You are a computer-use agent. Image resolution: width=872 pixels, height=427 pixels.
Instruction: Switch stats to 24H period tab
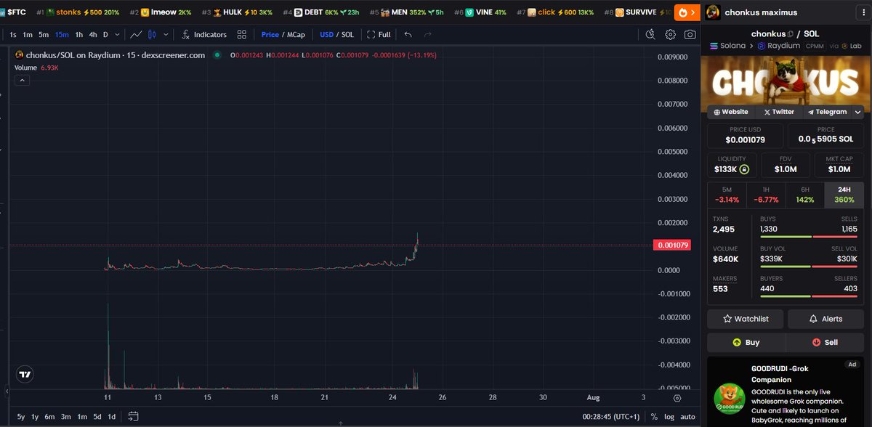(844, 195)
